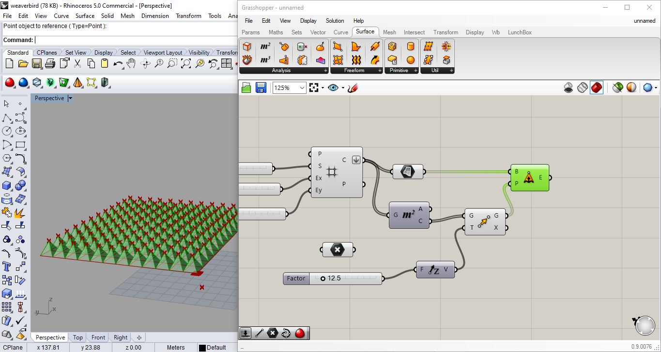661x352 pixels.
Task: Add a viewport tab with the plus button
Action: click(139, 337)
